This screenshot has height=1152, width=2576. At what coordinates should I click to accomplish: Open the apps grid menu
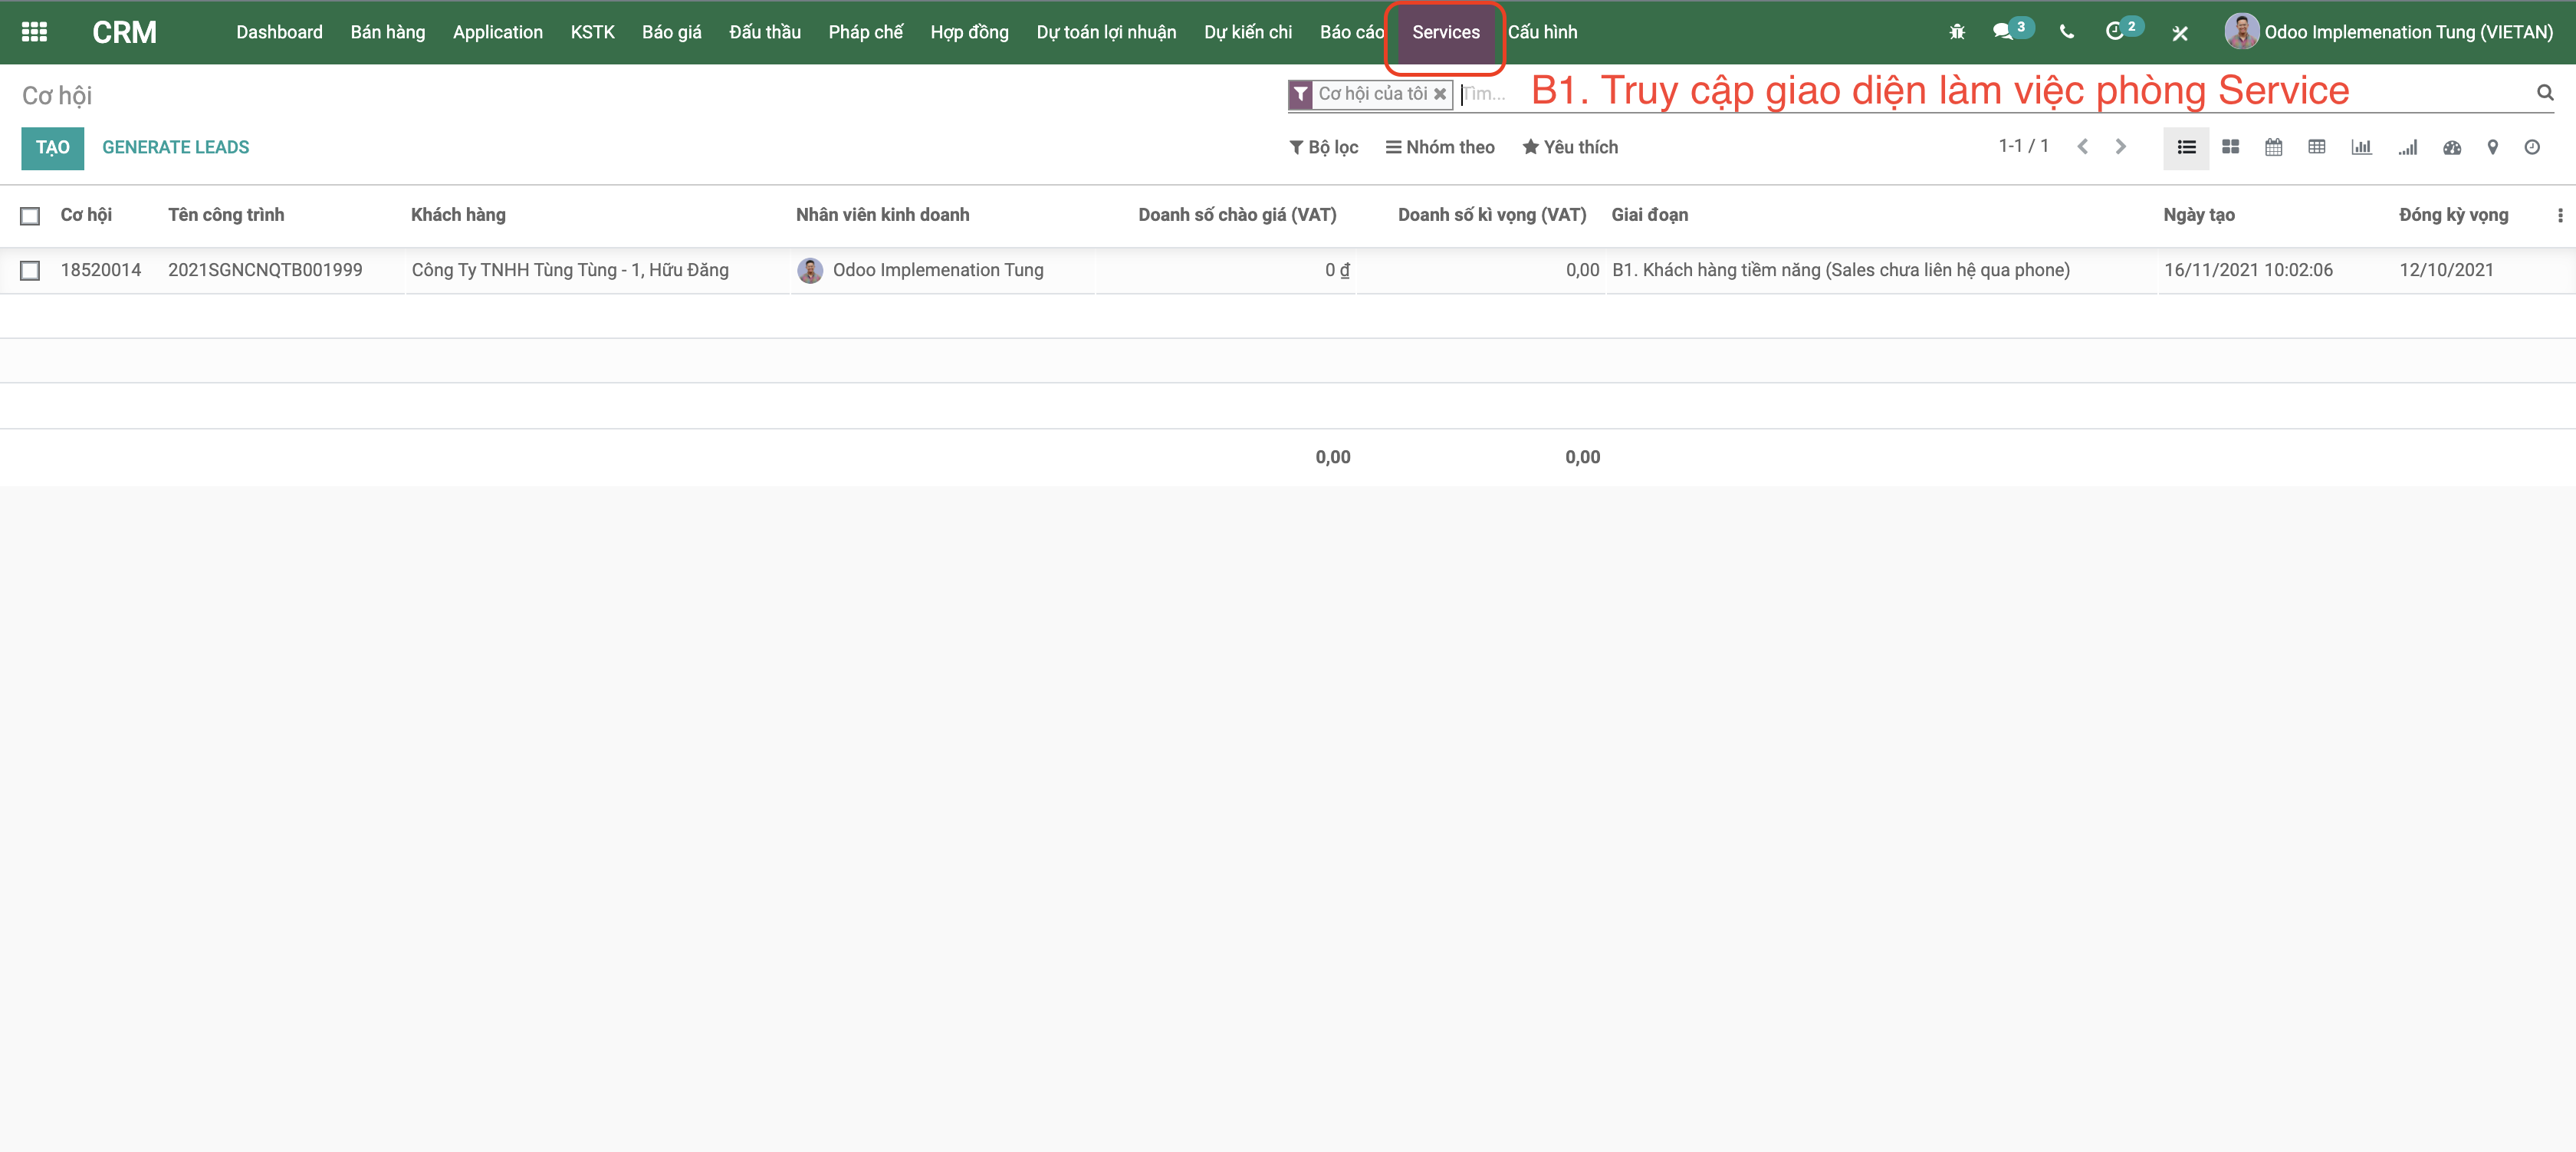34,32
